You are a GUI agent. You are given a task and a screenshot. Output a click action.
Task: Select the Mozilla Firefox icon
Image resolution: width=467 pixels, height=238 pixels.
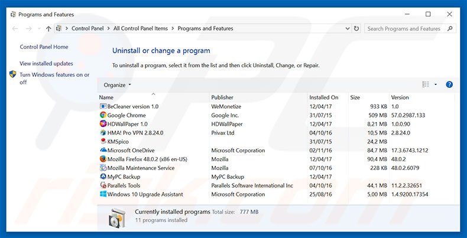click(103, 159)
